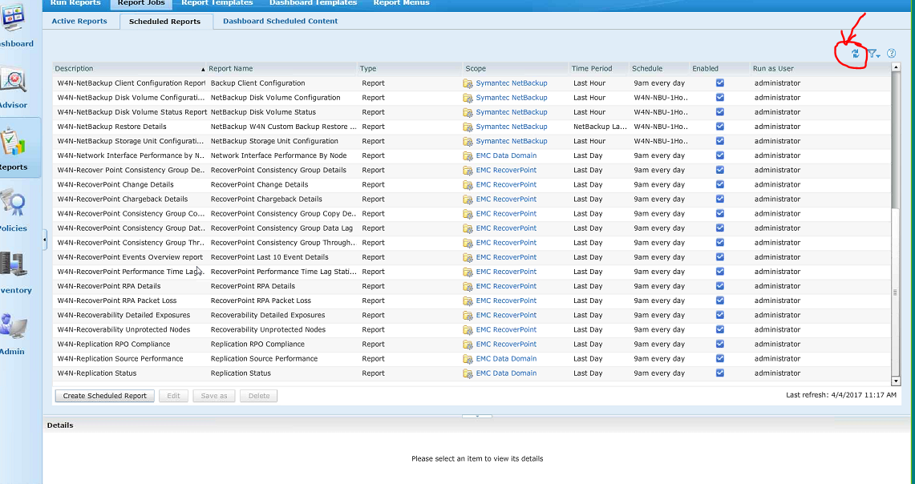The image size is (915, 484).
Task: Switch to the Active Reports tab
Action: coord(79,22)
